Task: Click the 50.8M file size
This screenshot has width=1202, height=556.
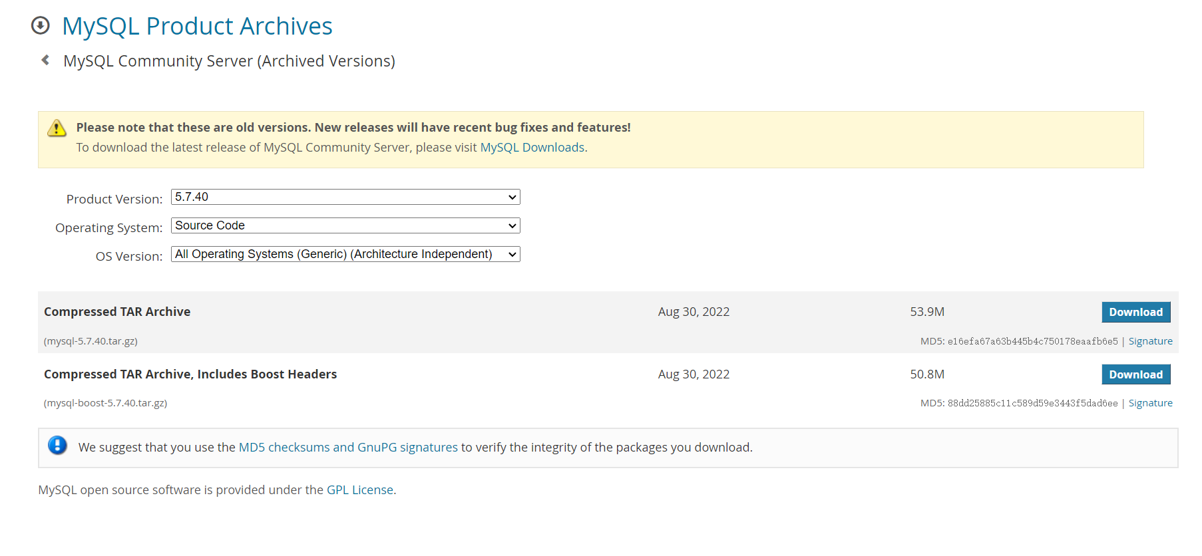Action: 927,374
